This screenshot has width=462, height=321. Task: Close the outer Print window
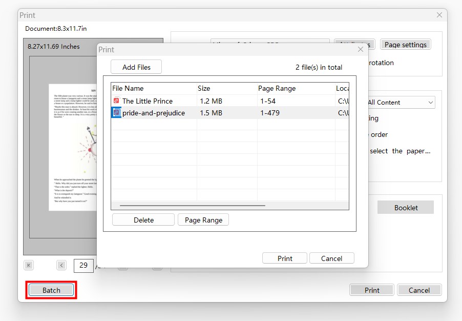click(x=439, y=15)
